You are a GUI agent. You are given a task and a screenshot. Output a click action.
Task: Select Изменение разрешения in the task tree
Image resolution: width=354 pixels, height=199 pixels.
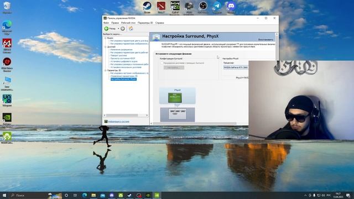[121, 50]
